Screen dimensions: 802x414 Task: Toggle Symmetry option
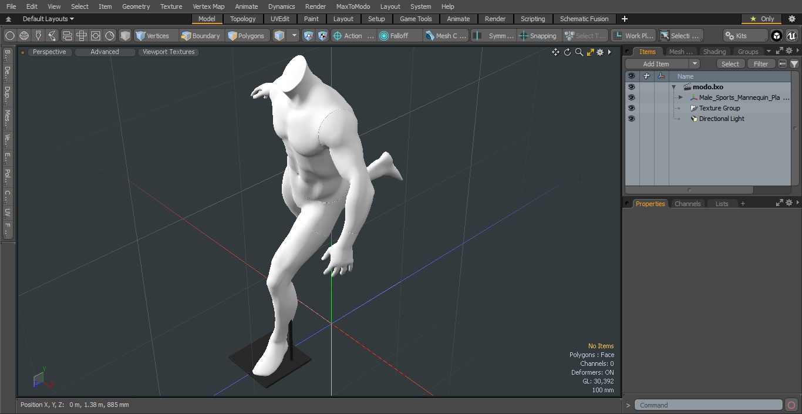coord(493,36)
